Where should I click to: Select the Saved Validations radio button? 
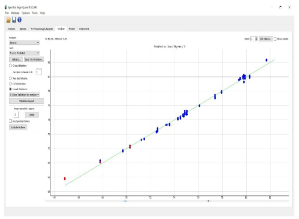click(x=10, y=89)
